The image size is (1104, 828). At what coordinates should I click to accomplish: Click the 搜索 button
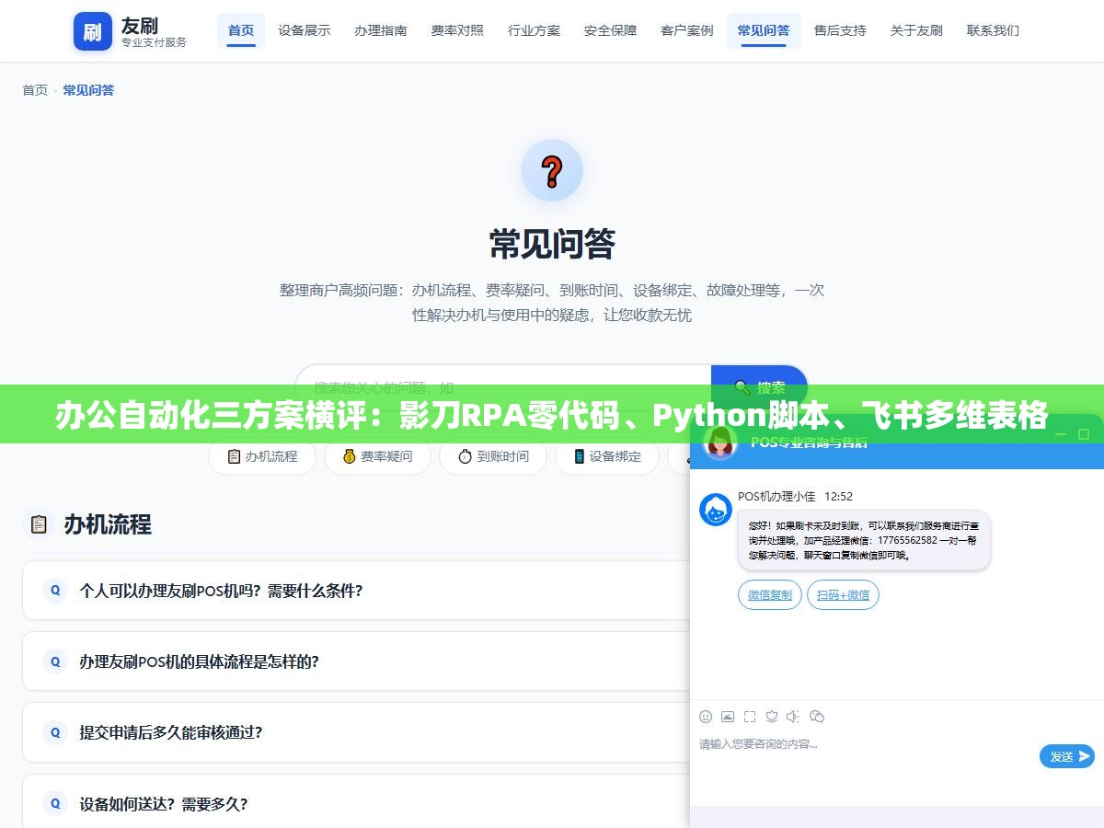coord(759,387)
